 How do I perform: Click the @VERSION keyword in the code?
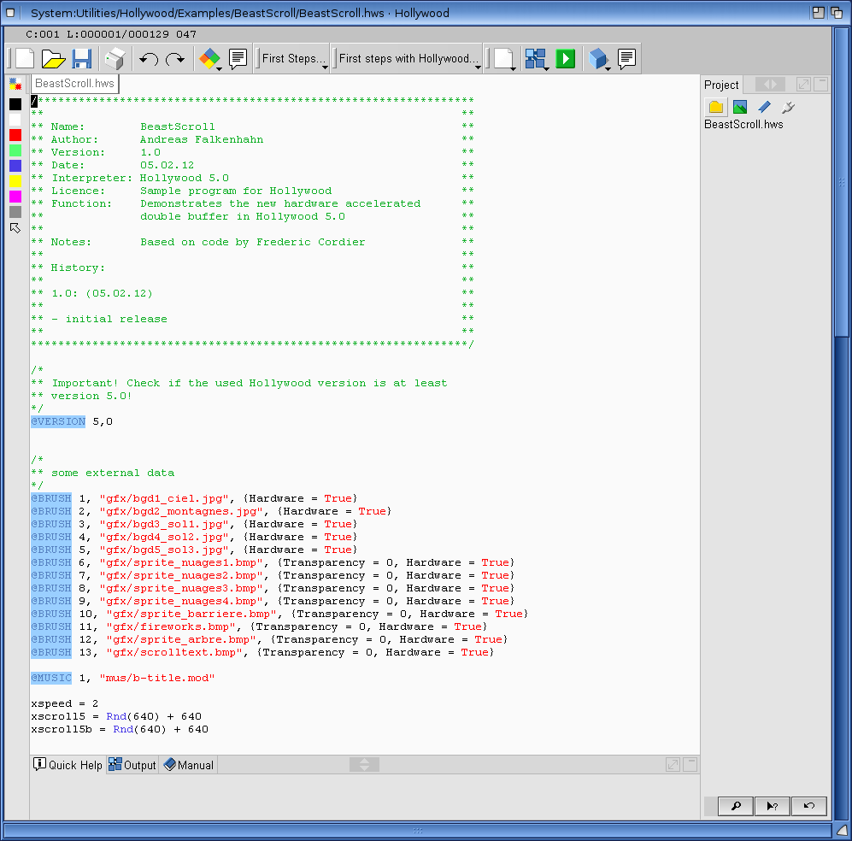(58, 421)
